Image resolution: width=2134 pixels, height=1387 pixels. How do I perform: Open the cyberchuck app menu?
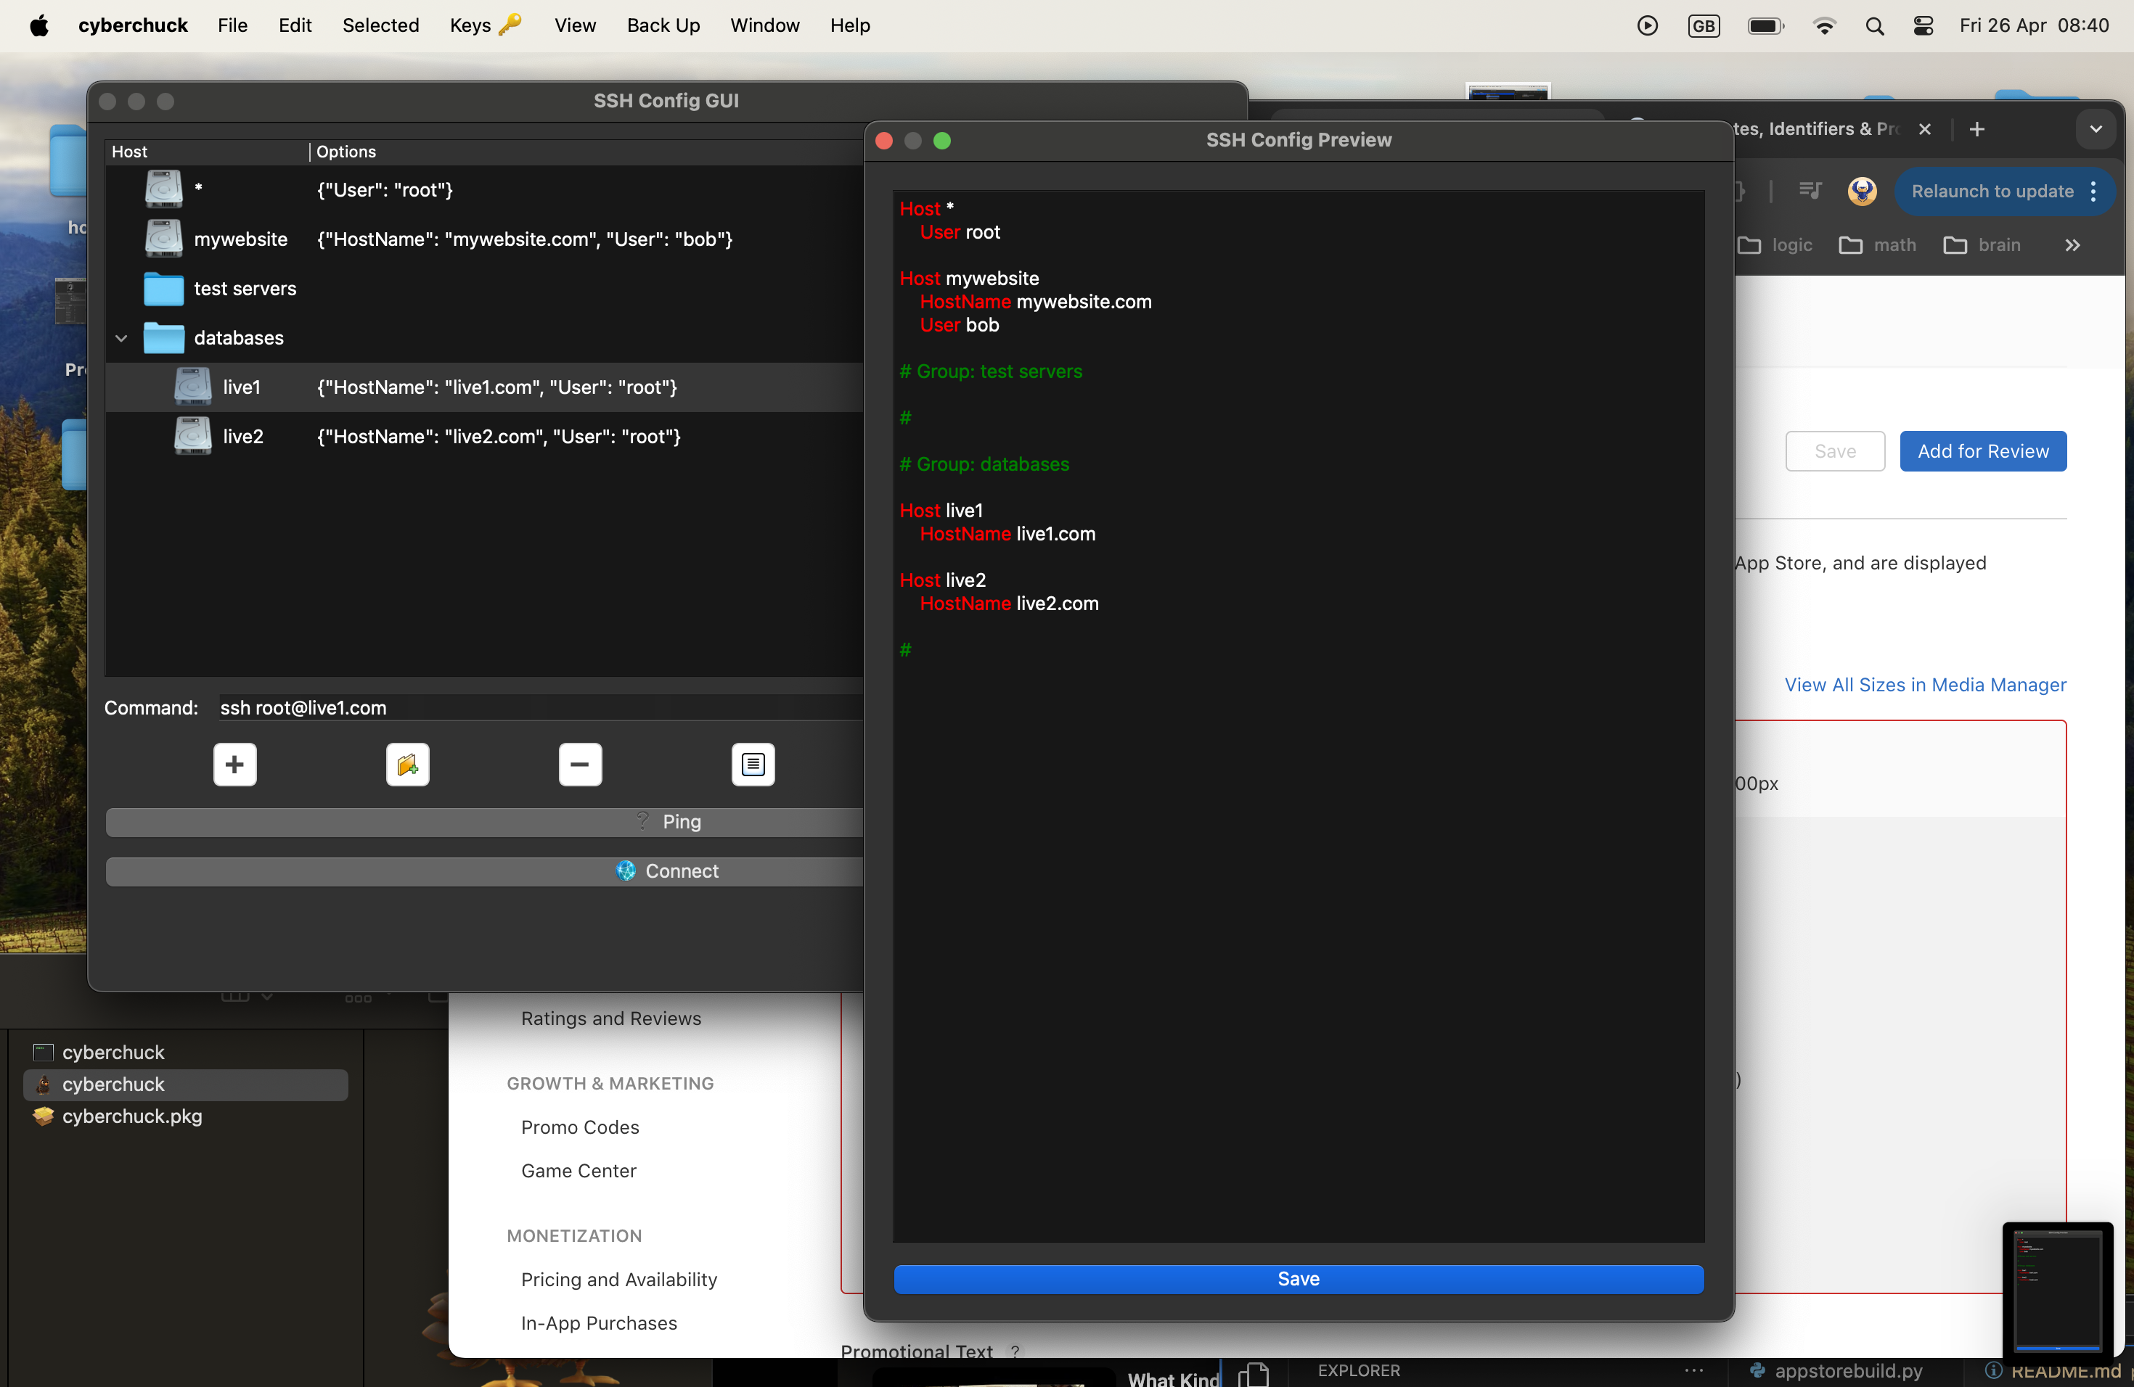pyautogui.click(x=133, y=25)
